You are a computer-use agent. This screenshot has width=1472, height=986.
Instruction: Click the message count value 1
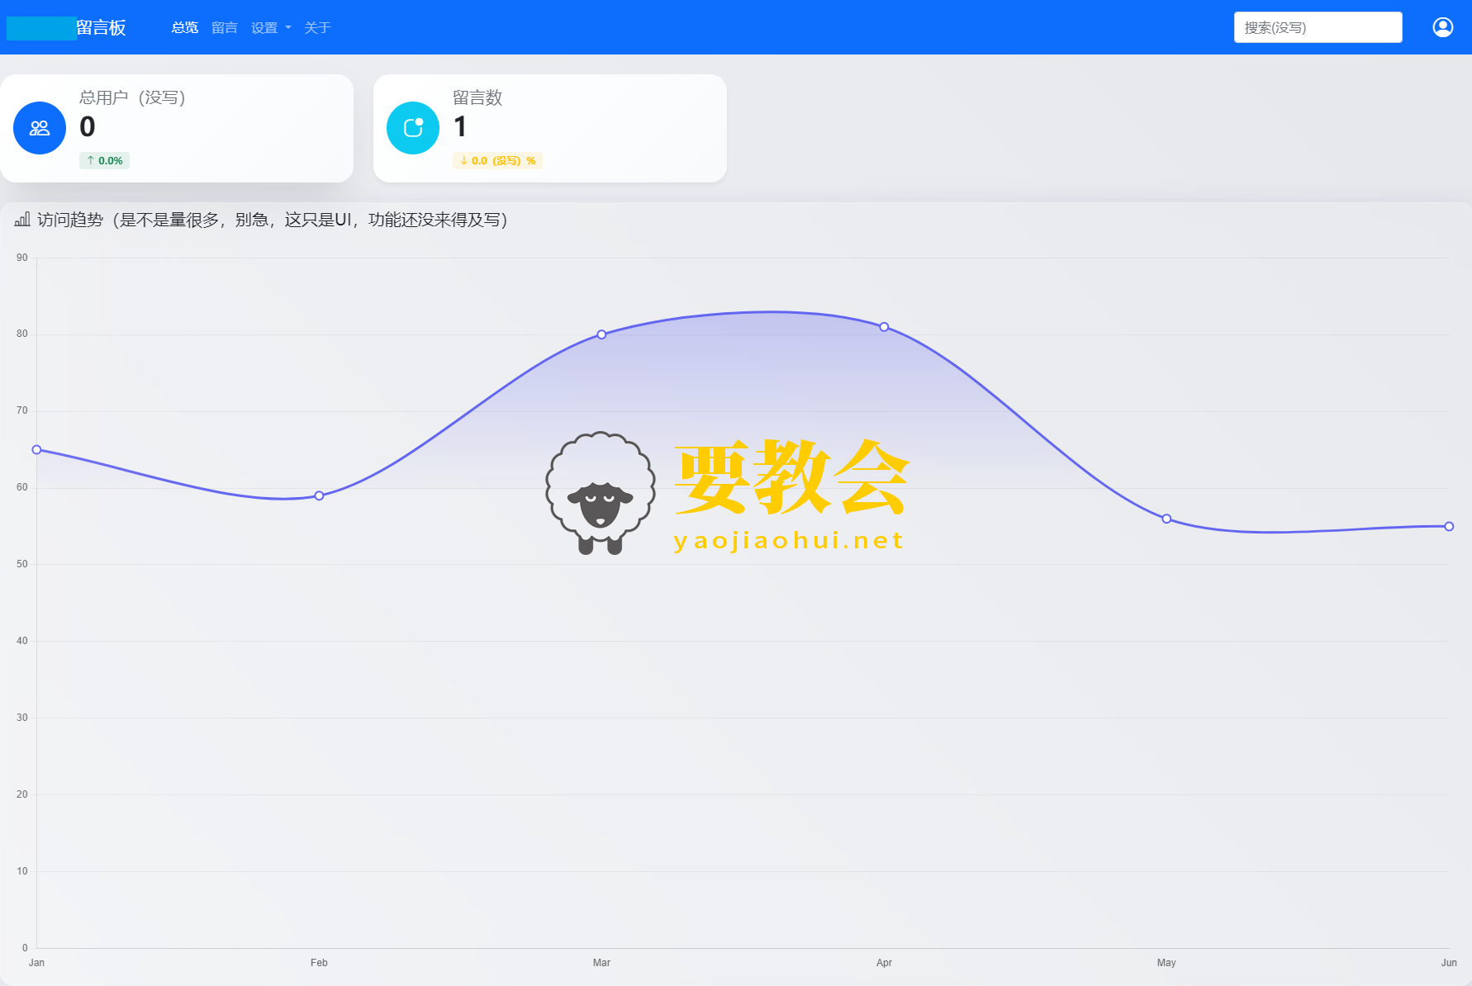[x=460, y=126]
